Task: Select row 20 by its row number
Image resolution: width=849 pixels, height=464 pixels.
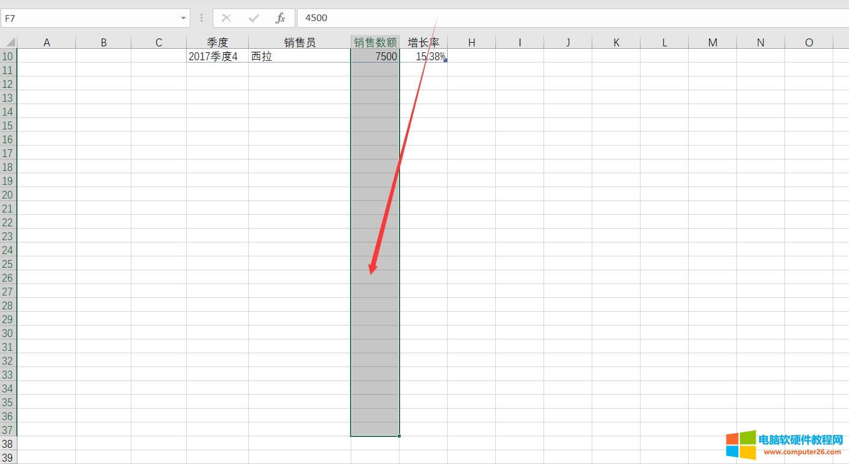Action: point(8,194)
